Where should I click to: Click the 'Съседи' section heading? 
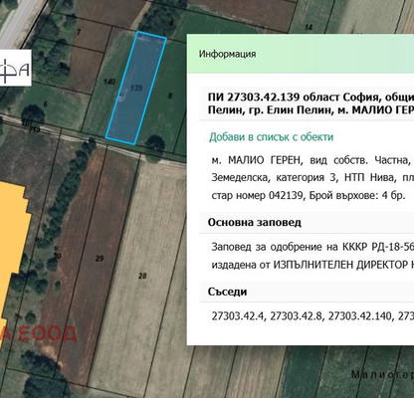[227, 292]
